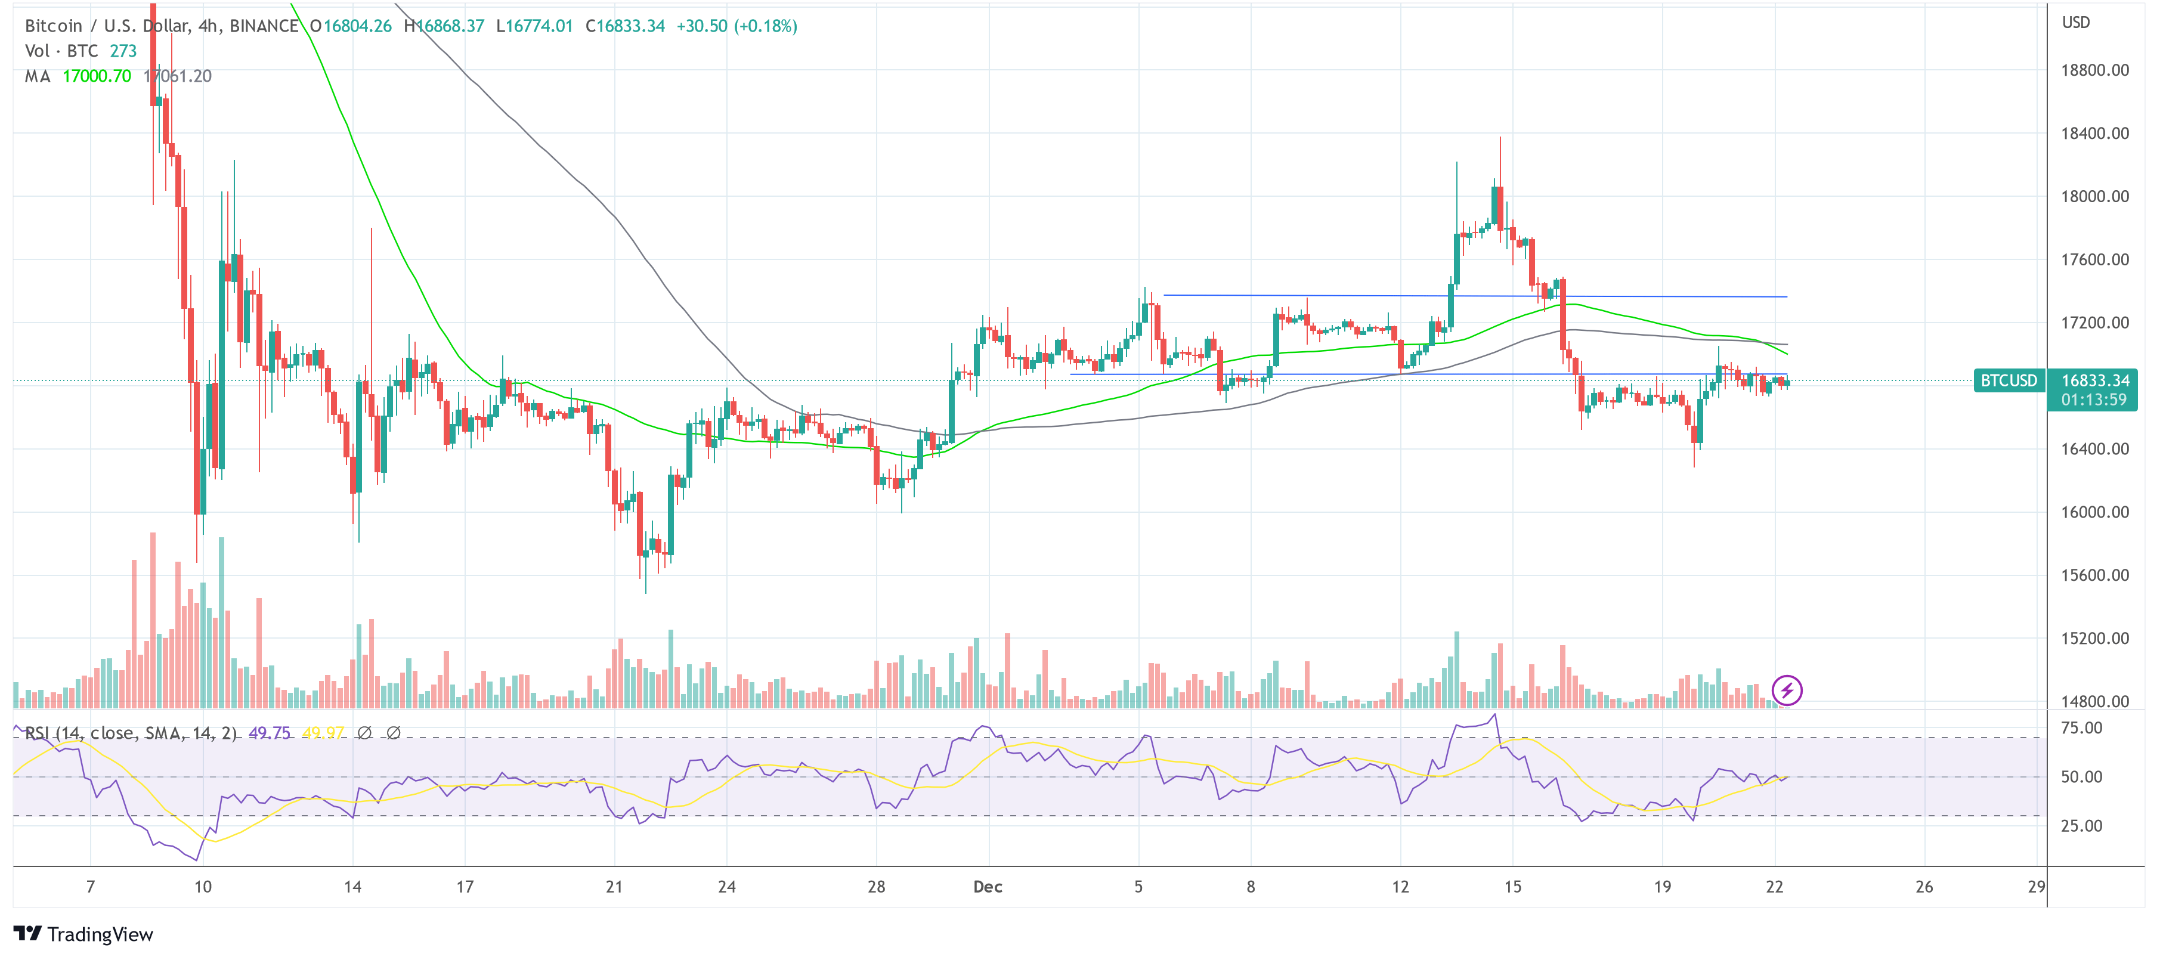Image resolution: width=2160 pixels, height=960 pixels.
Task: Click the date 19 on time axis
Action: [1662, 887]
